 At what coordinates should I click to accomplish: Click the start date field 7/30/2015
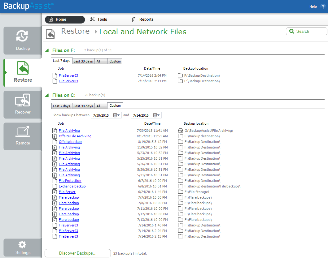(x=106, y=115)
